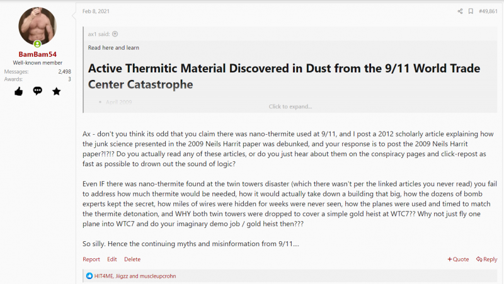The height and width of the screenshot is (284, 504).
Task: Bookmark this post with the bookmark icon
Action: pyautogui.click(x=471, y=11)
